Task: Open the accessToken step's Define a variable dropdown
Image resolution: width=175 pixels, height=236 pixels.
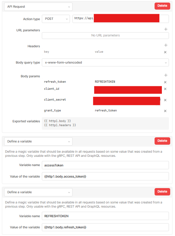Action: tap(38, 141)
